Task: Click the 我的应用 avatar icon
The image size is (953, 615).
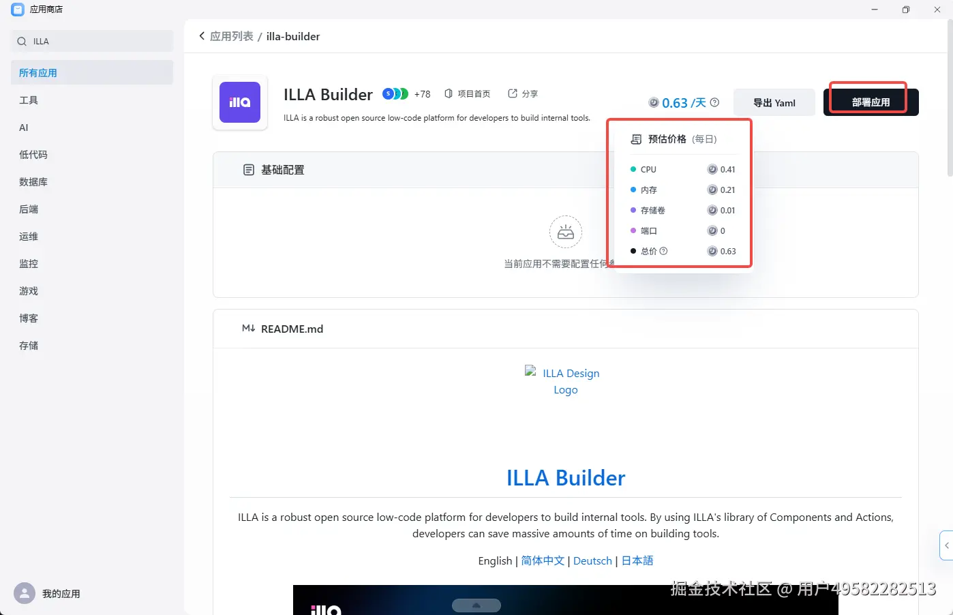Action: click(25, 593)
